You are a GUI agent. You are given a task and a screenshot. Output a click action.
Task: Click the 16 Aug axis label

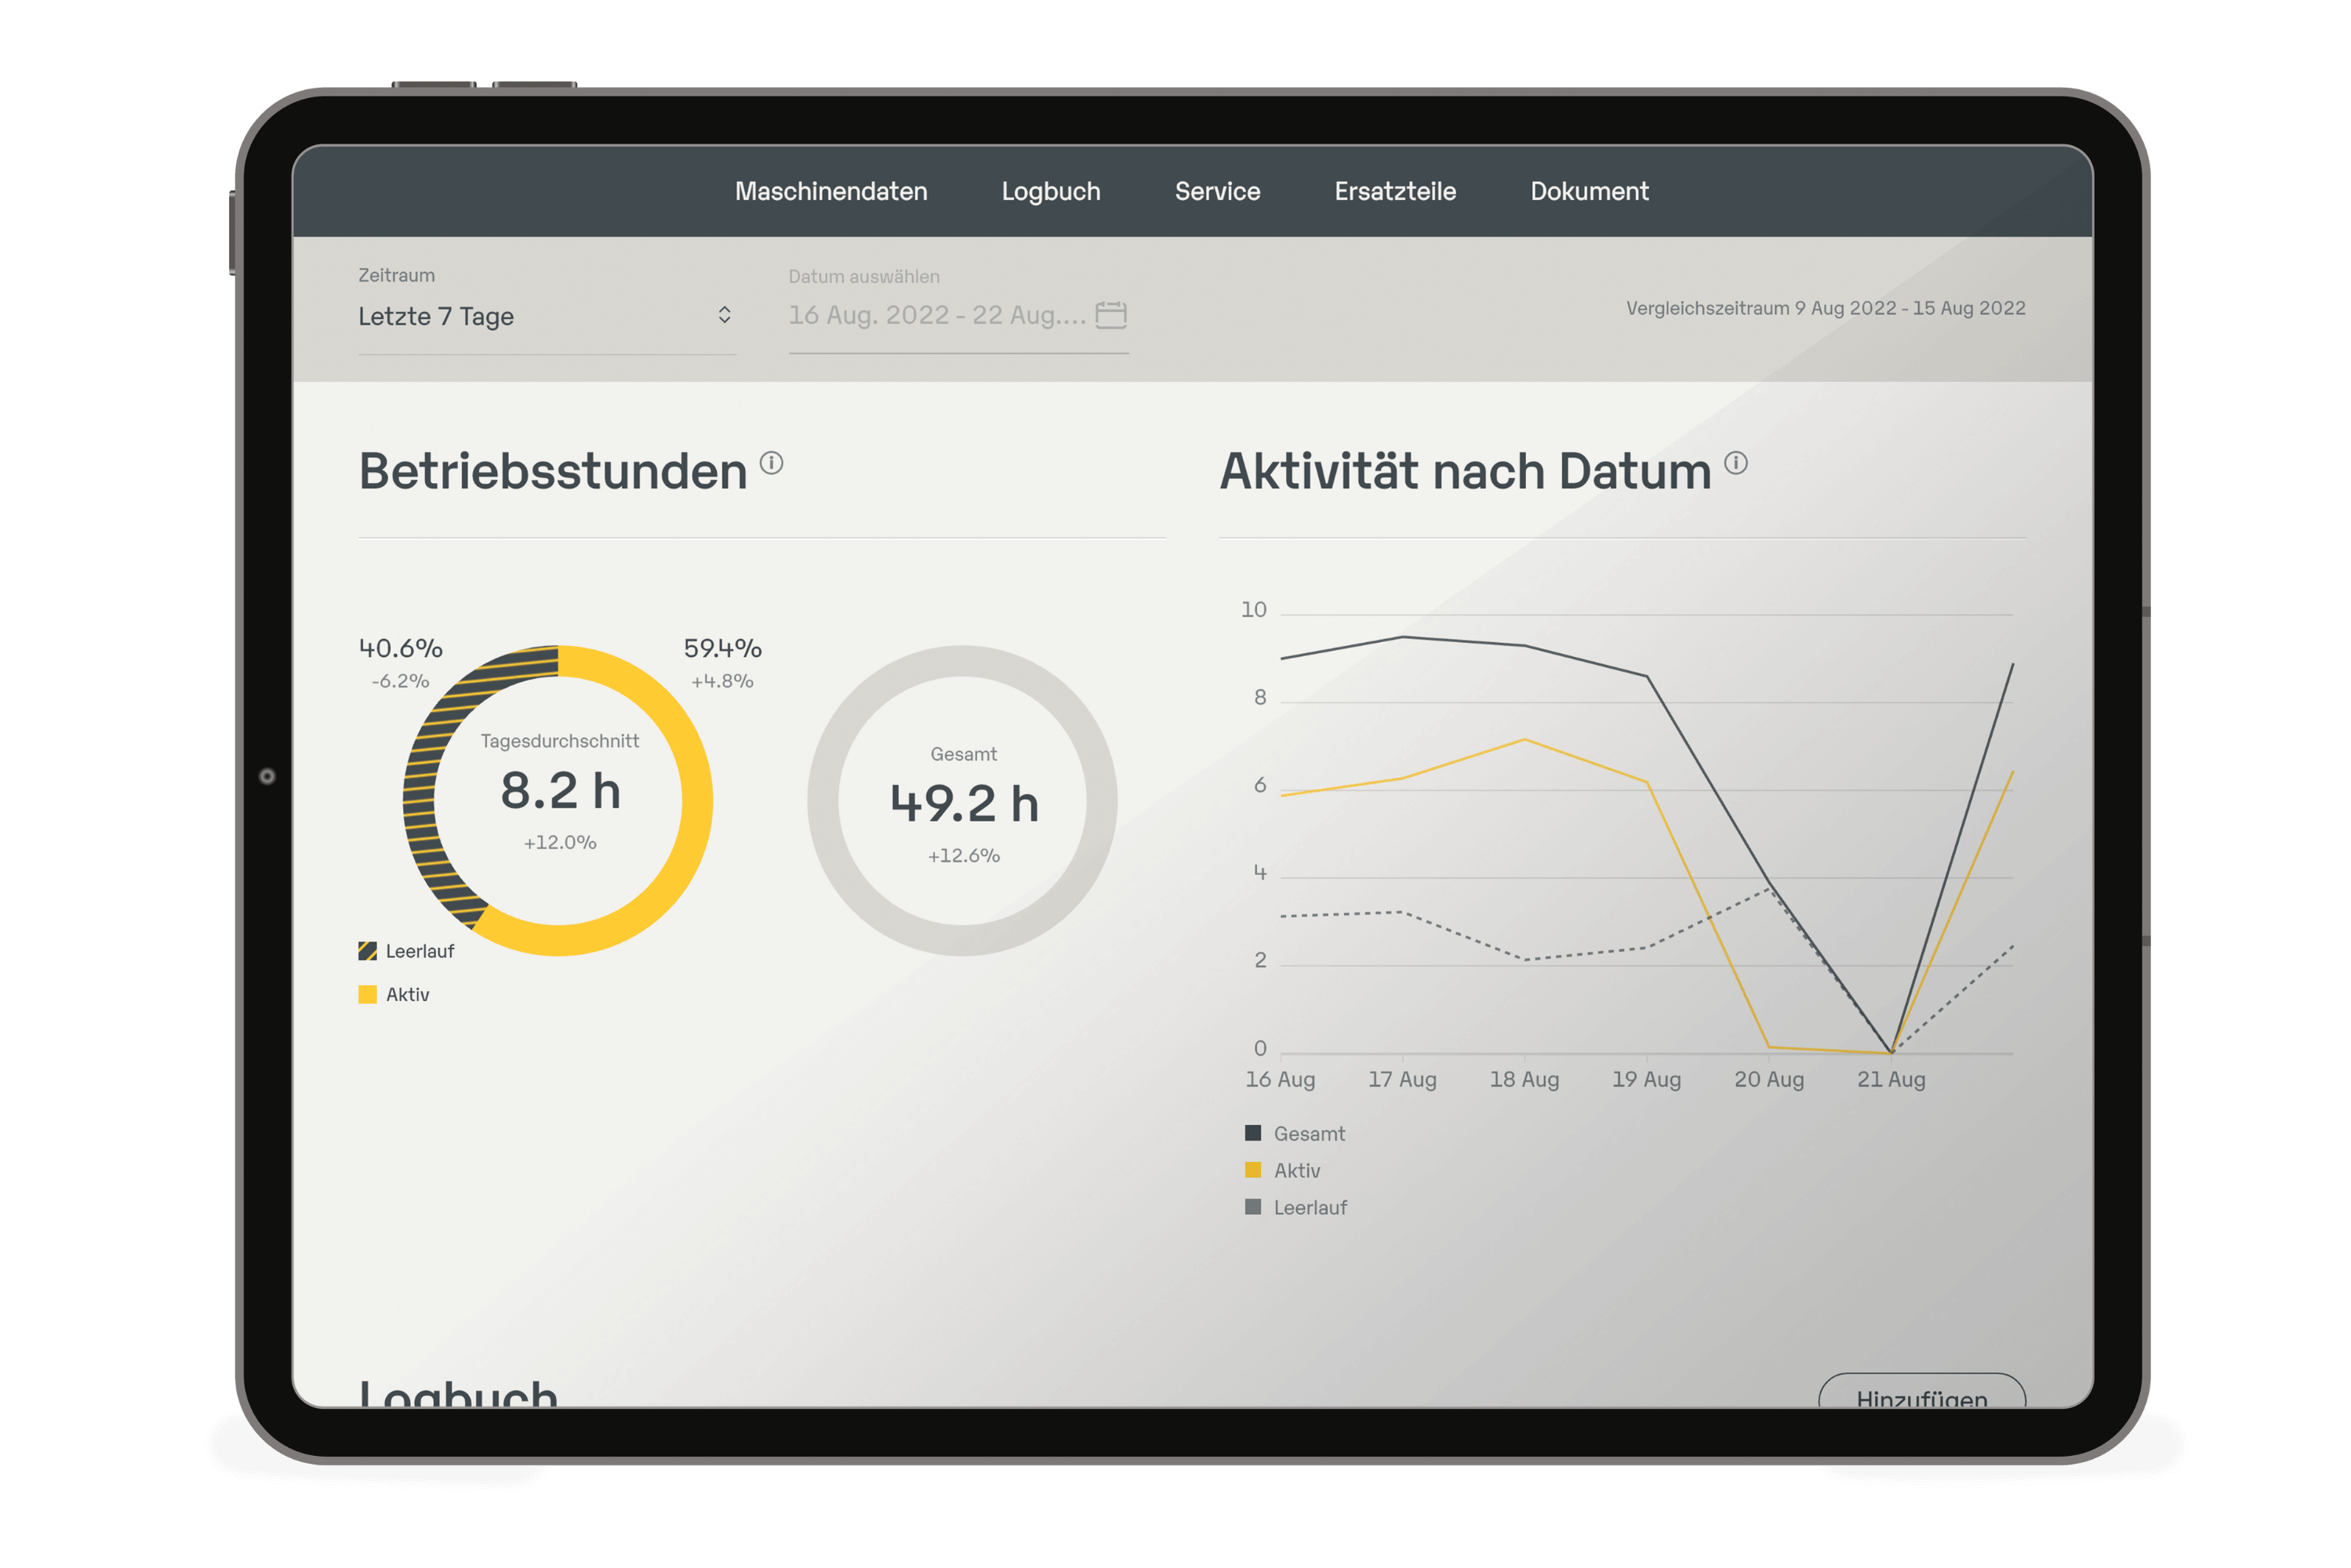1279,1079
